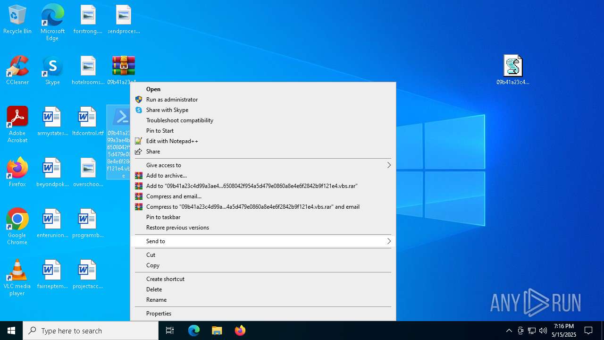
Task: Choose Copy in the context menu
Action: tap(263, 265)
